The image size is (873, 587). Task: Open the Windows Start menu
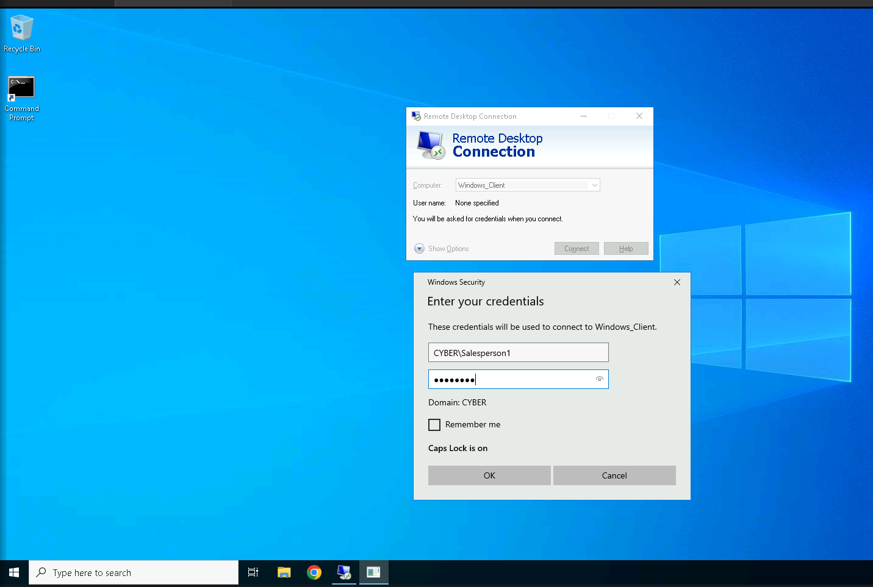14,572
